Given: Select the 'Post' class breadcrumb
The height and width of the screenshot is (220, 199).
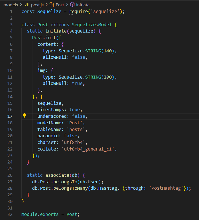Looking at the screenshot, I should [x=60, y=5].
